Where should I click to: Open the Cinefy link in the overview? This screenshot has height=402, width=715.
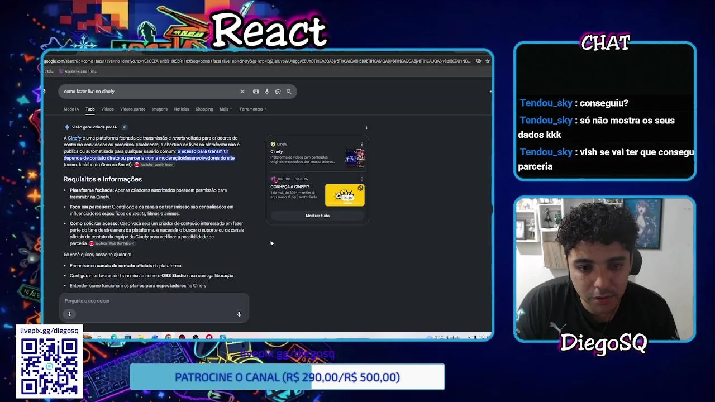click(74, 138)
